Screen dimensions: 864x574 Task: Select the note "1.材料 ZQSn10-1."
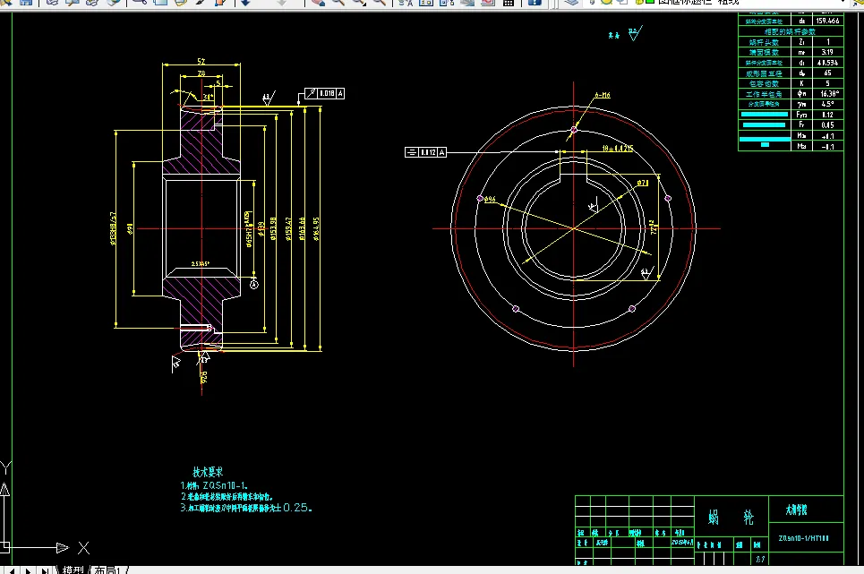214,486
